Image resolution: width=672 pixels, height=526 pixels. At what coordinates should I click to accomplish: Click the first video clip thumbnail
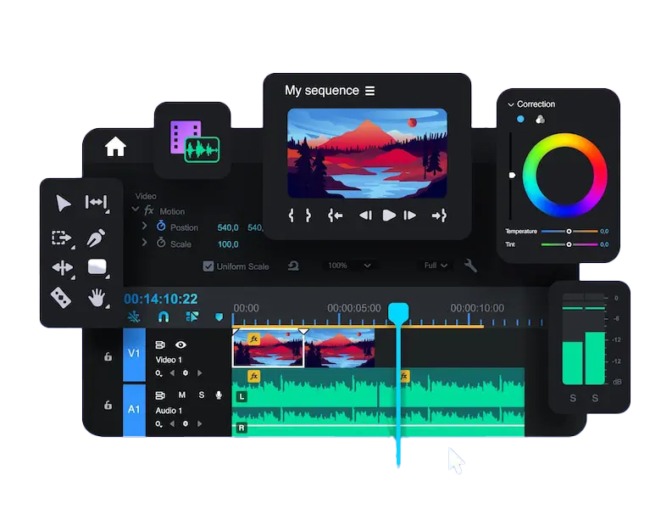(268, 350)
